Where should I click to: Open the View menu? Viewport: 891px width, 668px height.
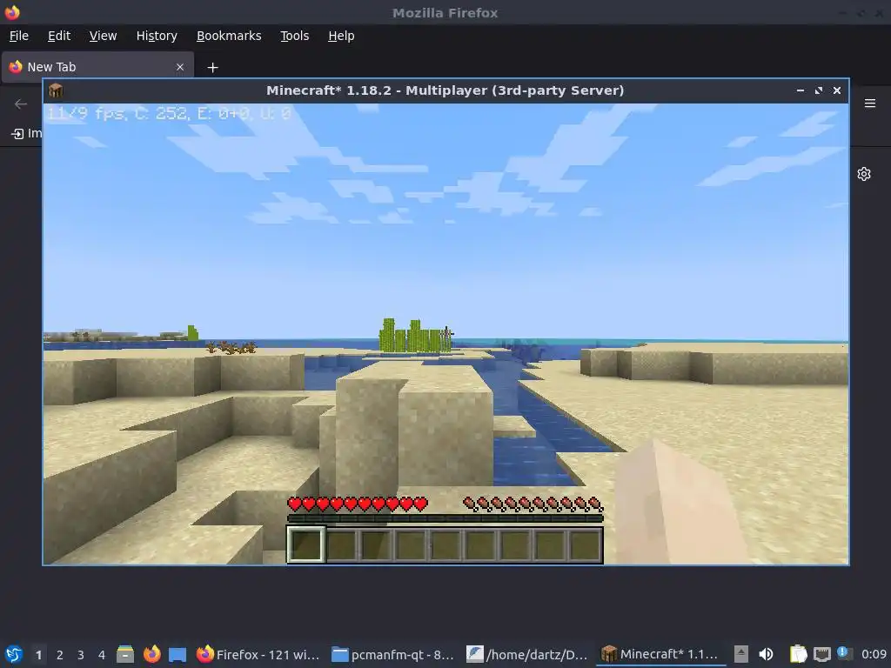click(103, 36)
